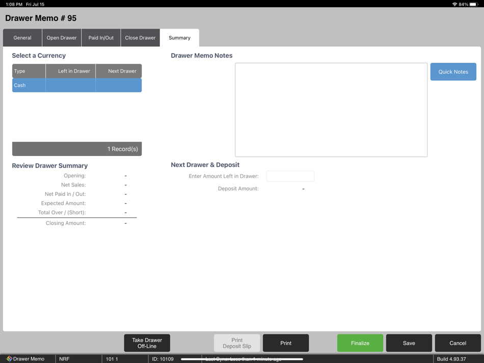The image size is (484, 363).
Task: Switch to the General tab
Action: point(22,37)
